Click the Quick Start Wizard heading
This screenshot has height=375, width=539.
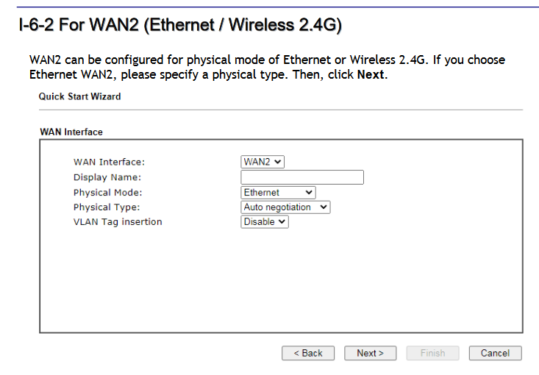click(79, 96)
